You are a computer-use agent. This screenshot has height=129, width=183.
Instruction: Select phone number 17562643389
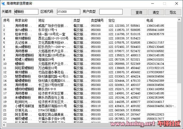coord(155,81)
